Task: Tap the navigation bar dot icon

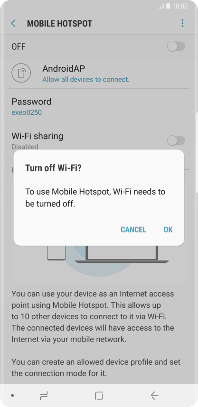Action: (x=12, y=396)
